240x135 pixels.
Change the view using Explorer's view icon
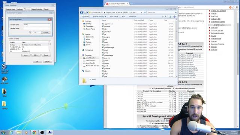(163, 16)
